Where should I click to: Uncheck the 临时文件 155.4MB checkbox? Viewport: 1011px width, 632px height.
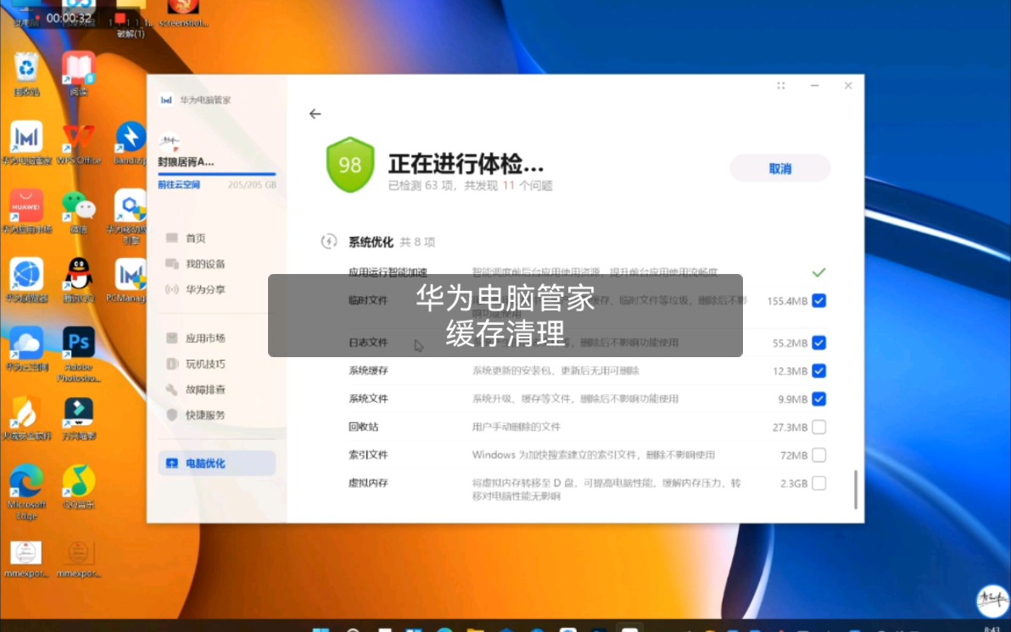818,300
